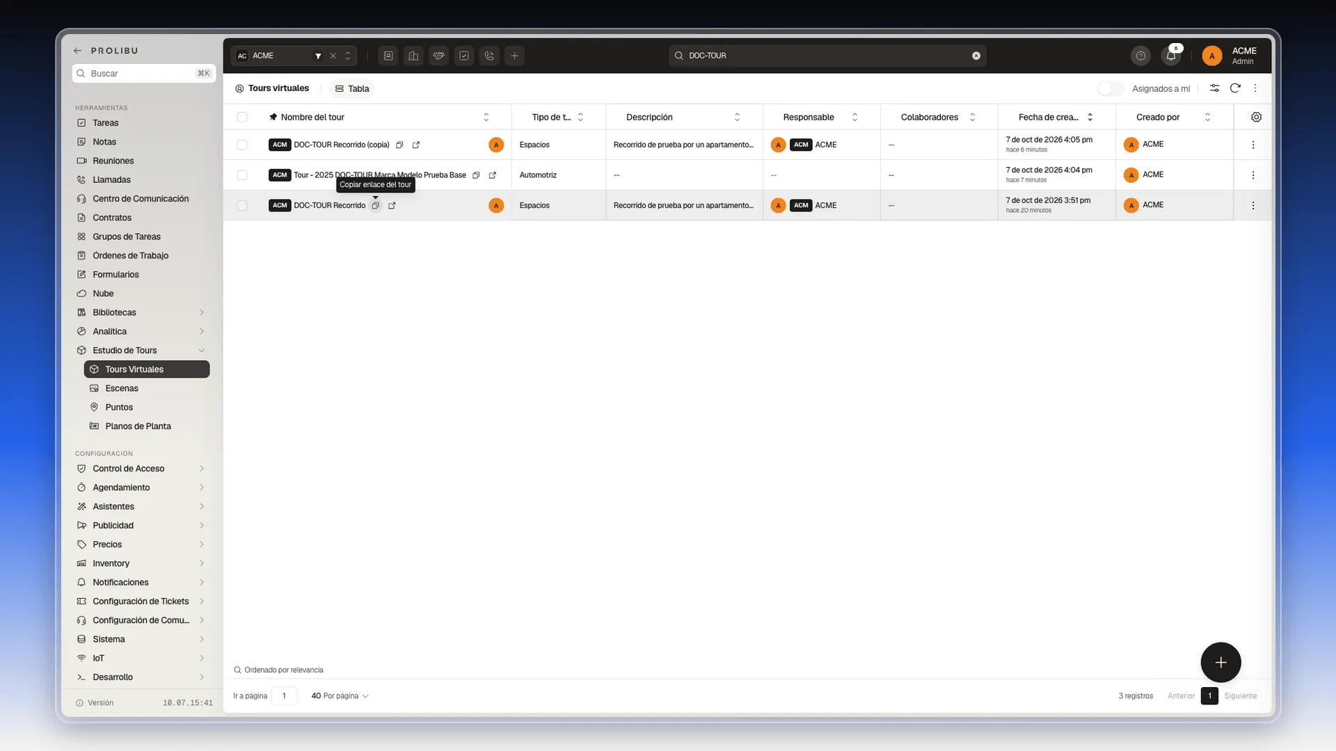
Task: Open row actions menu for DOC-TOUR Recorrido (copia)
Action: click(1252, 145)
